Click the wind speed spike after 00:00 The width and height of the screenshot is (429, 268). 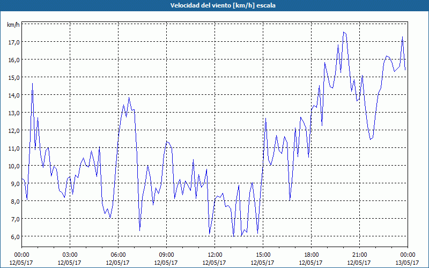(32, 84)
